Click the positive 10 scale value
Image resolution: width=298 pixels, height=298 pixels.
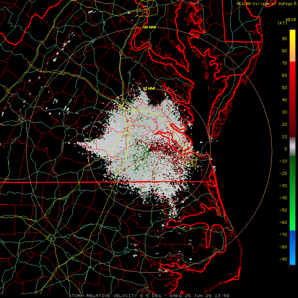point(284,137)
